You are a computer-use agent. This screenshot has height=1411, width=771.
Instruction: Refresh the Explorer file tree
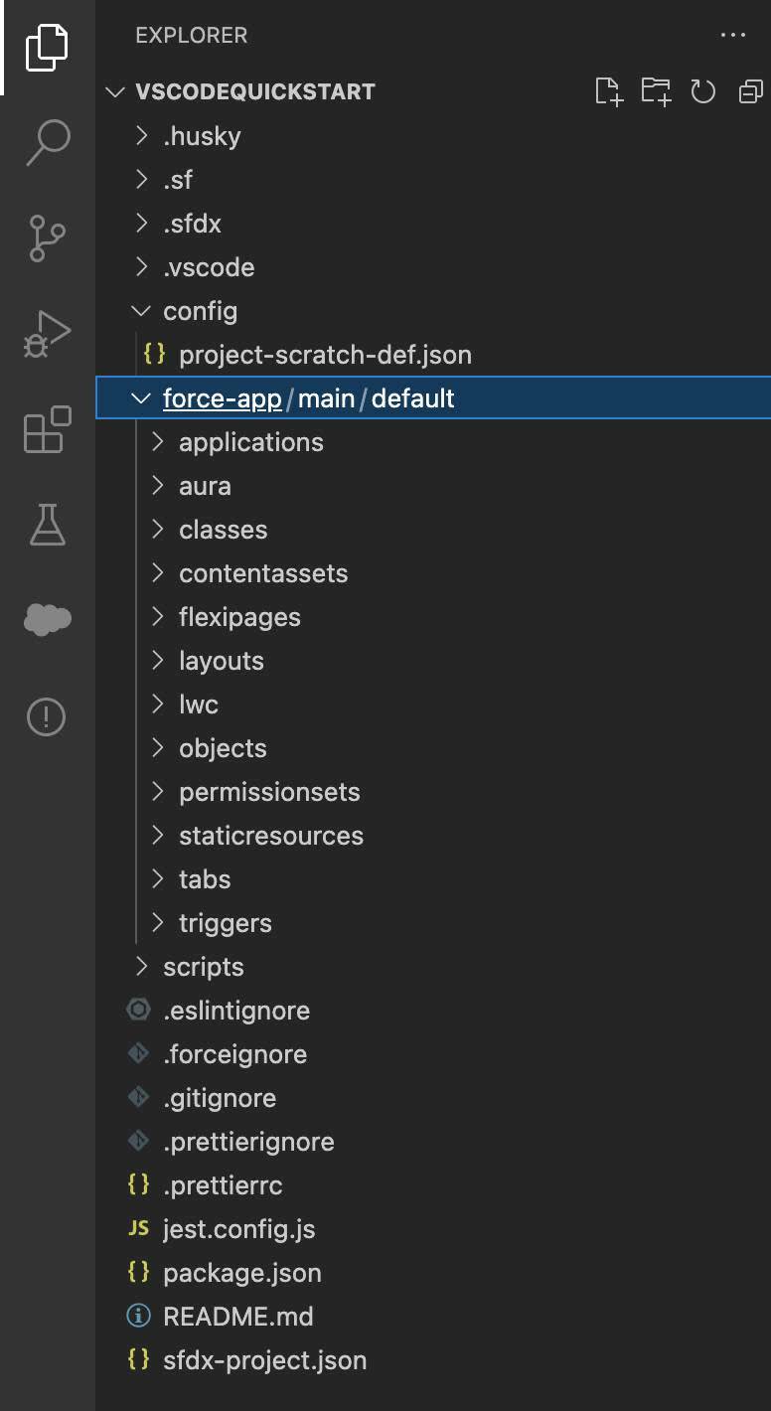(x=703, y=91)
